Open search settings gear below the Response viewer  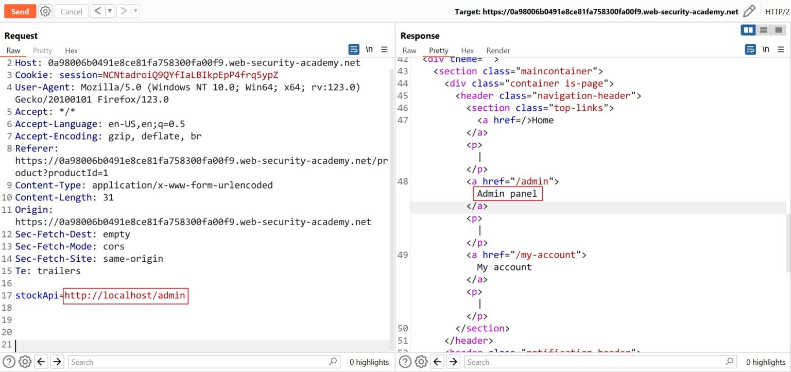[x=422, y=362]
